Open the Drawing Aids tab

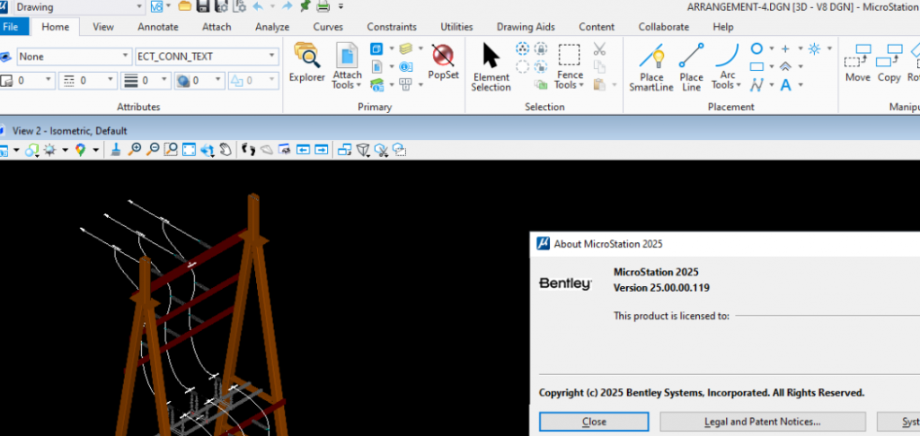point(526,27)
